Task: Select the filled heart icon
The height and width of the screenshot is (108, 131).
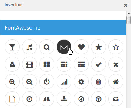Action: pyautogui.click(x=81, y=47)
